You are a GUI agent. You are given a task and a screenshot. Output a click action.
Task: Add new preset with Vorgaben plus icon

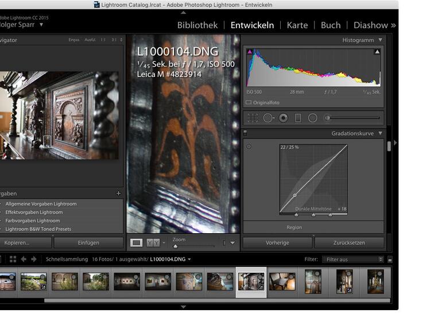pyautogui.click(x=118, y=193)
